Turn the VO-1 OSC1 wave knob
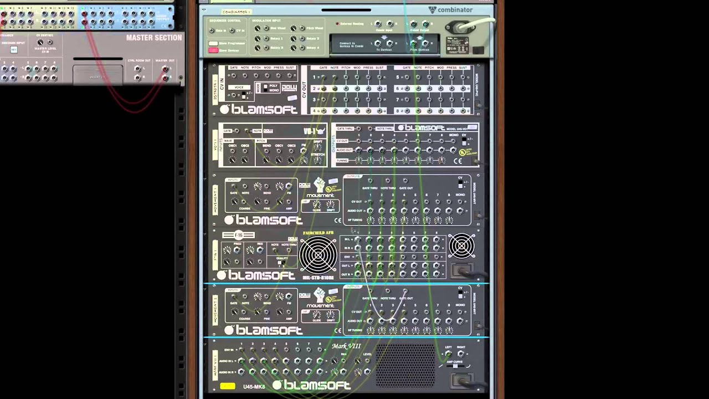This screenshot has height=399, width=709. (233, 160)
